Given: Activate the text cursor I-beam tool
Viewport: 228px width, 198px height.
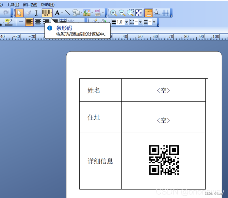Looking at the screenshot, I should 36,13.
